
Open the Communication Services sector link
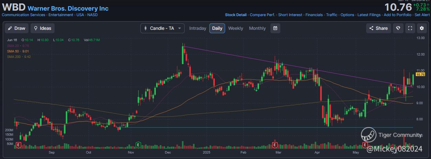23,15
